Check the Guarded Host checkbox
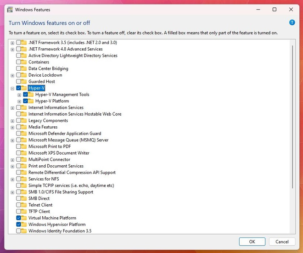Image resolution: width=303 pixels, height=253 pixels. (x=18, y=82)
